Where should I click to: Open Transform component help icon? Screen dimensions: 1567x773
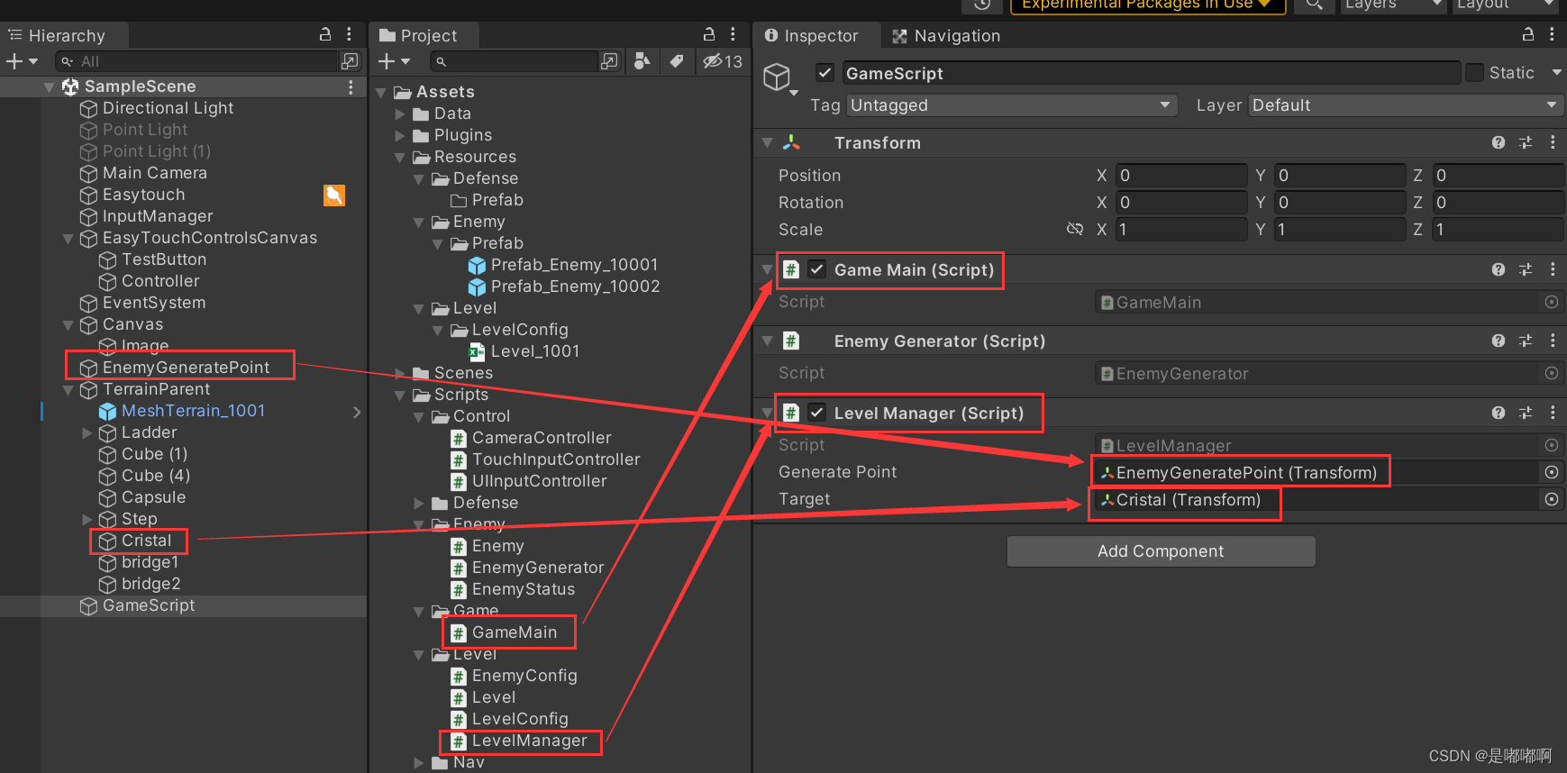click(1499, 142)
